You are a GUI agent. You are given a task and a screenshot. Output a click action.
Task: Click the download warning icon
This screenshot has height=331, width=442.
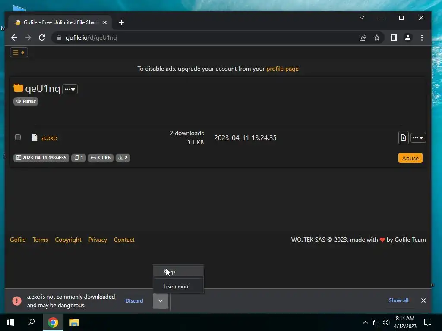point(17,300)
